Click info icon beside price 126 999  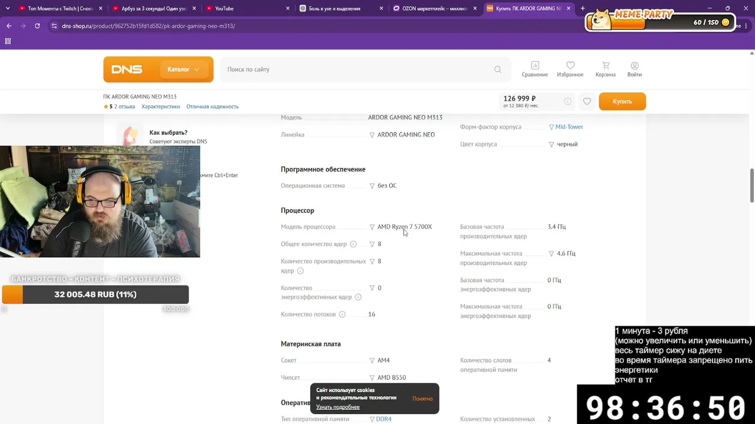567,101
